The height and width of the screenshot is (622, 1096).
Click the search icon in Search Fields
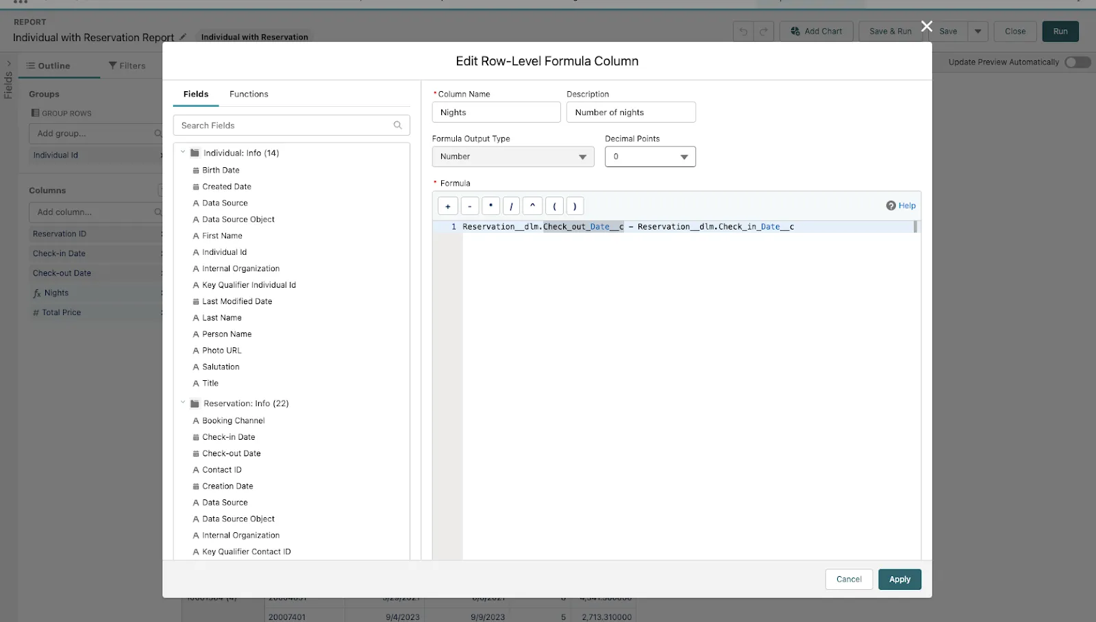click(397, 125)
